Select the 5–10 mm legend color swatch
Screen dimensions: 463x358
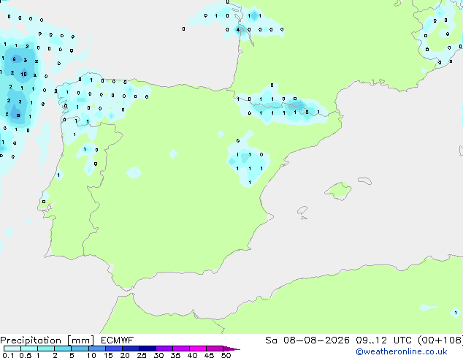pyautogui.click(x=80, y=349)
